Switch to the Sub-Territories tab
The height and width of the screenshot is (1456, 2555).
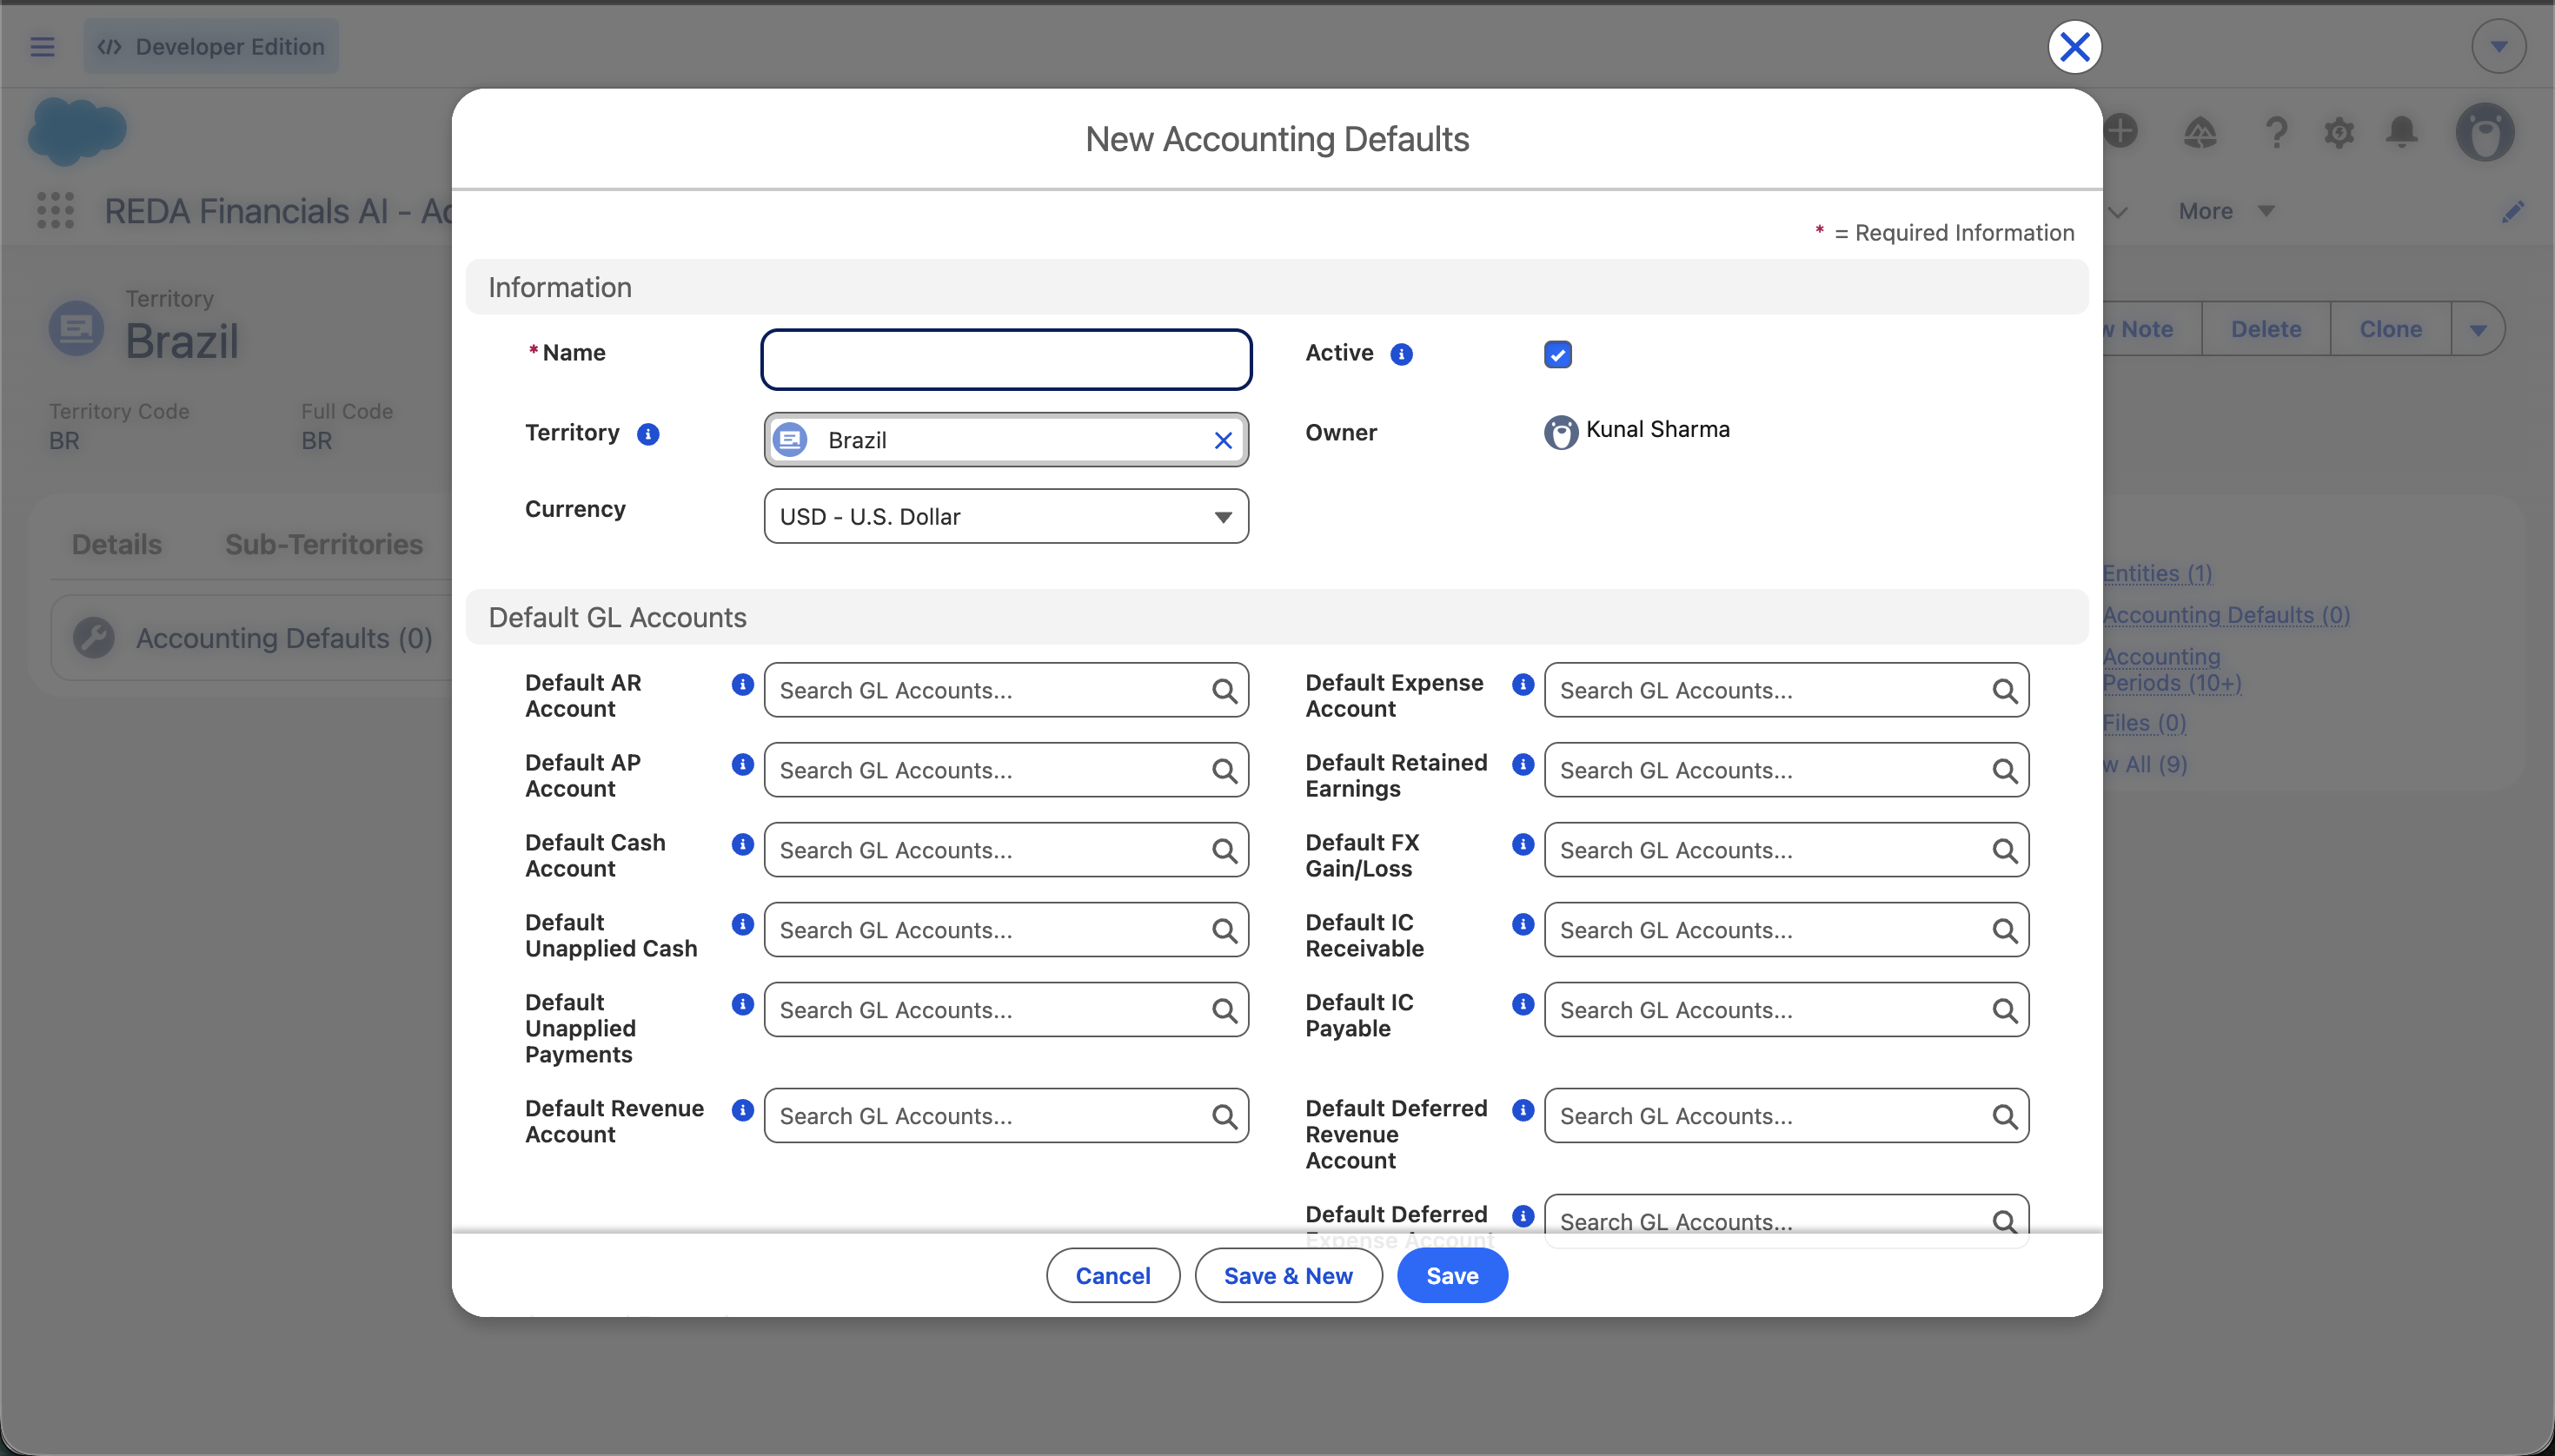[x=323, y=544]
